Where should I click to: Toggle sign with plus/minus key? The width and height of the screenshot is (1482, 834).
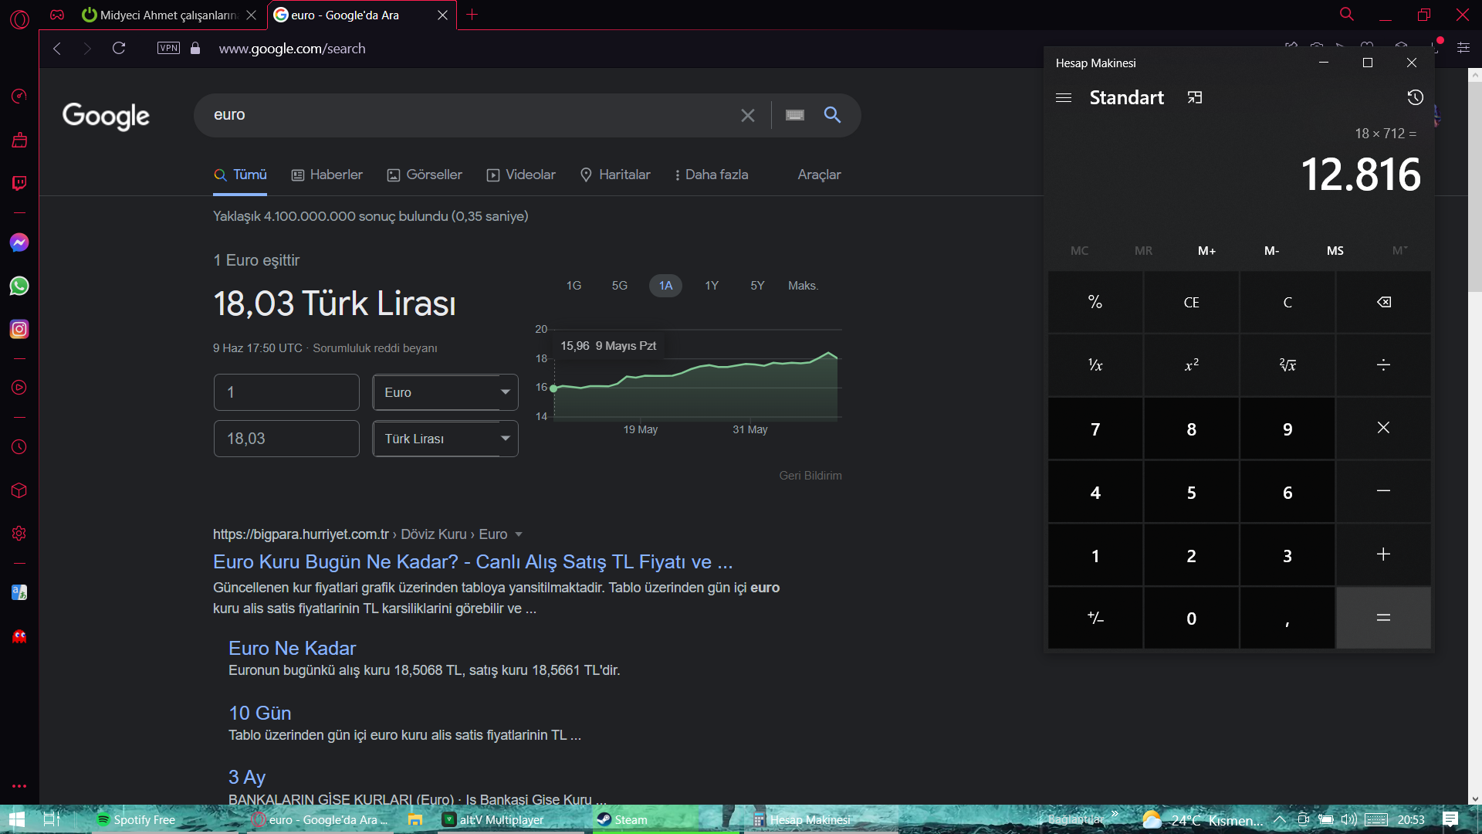pyautogui.click(x=1095, y=618)
